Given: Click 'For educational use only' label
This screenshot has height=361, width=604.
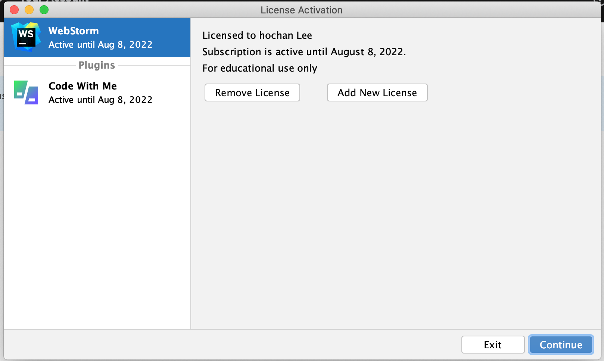Looking at the screenshot, I should pos(259,68).
